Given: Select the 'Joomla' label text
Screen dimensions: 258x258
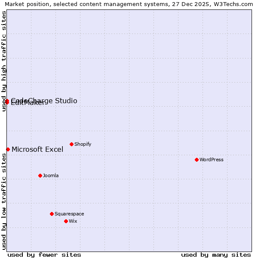Looking at the screenshot, I should 51,175.
